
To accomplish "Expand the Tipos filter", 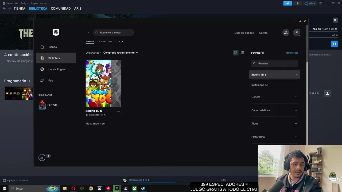I will click(x=274, y=123).
